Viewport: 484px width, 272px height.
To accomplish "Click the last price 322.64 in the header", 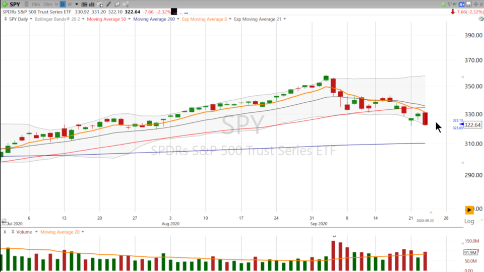I will point(133,12).
